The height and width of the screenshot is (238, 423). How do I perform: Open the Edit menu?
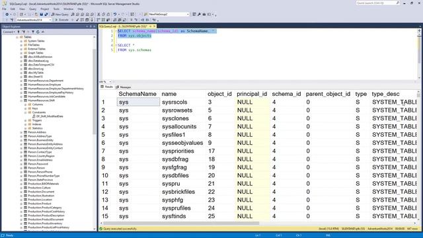[13, 9]
